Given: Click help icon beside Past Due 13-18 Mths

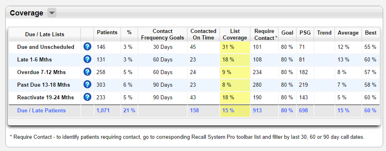Looking at the screenshot, I should 87,85.
